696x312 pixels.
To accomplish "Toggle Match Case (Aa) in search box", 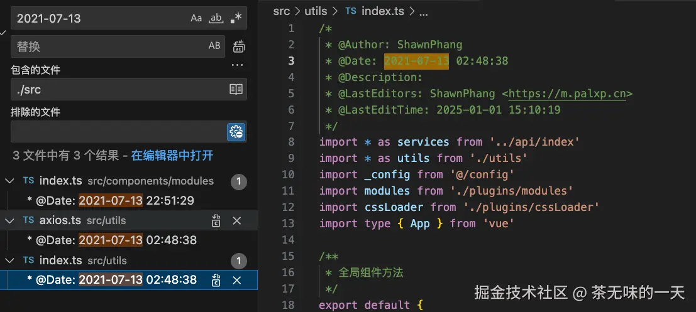I will click(x=197, y=18).
